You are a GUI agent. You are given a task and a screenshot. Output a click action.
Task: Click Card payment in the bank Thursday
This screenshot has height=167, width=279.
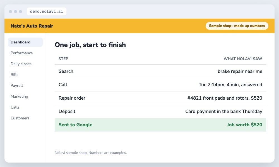click(224, 111)
